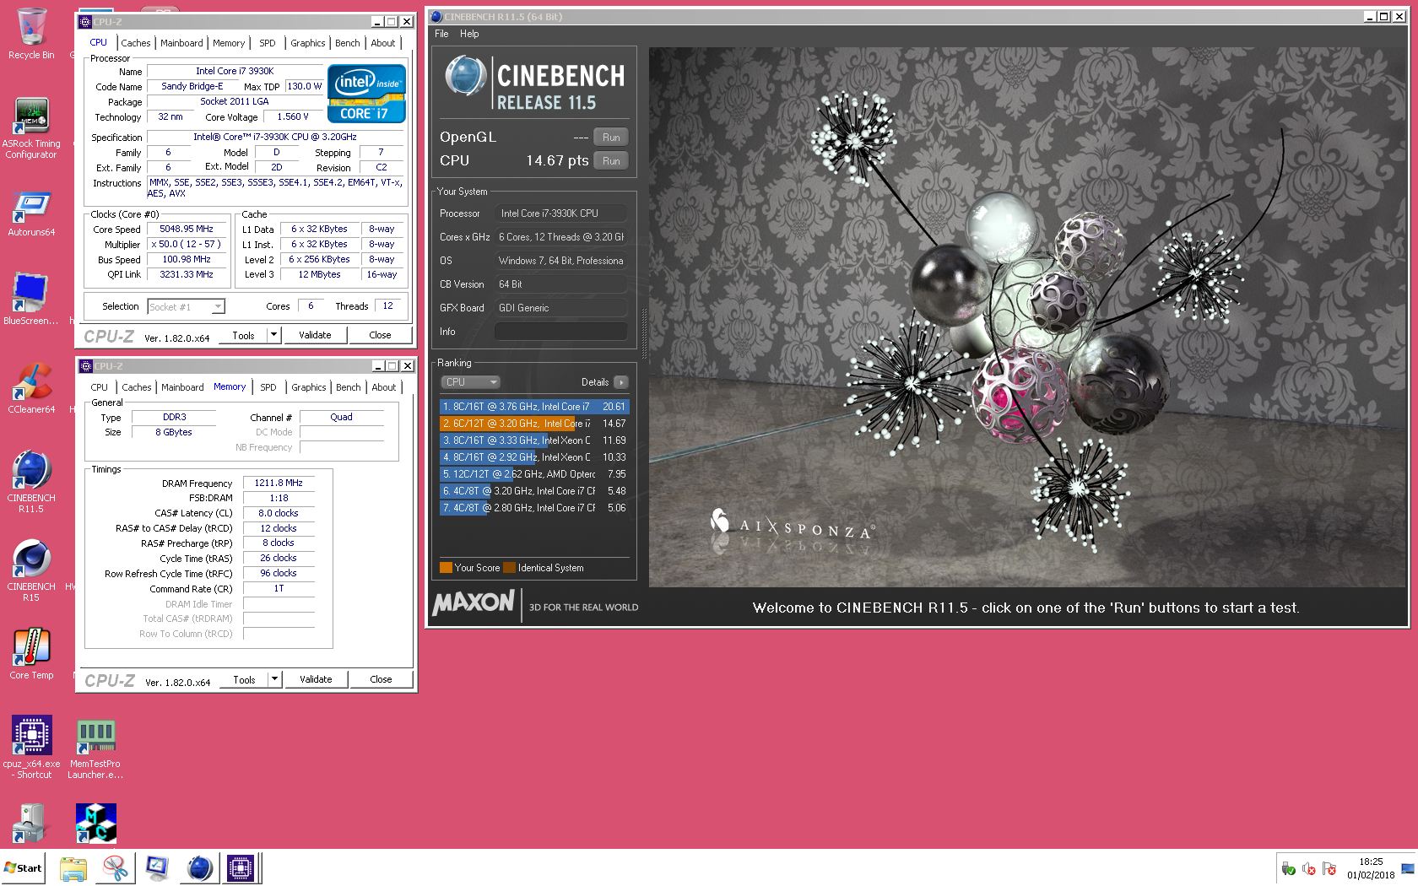Click the Safely Remove Hardware tray icon
Viewport: 1418px width, 886px height.
pyautogui.click(x=1288, y=868)
